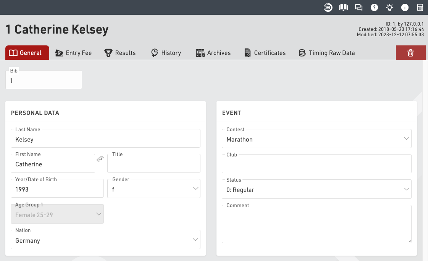The width and height of the screenshot is (428, 261).
Task: Open the Status dropdown
Action: (316, 189)
